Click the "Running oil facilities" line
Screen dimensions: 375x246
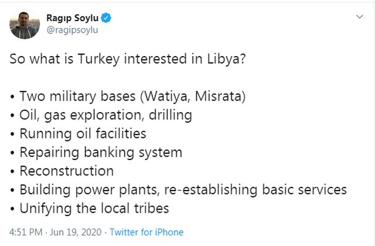point(78,134)
